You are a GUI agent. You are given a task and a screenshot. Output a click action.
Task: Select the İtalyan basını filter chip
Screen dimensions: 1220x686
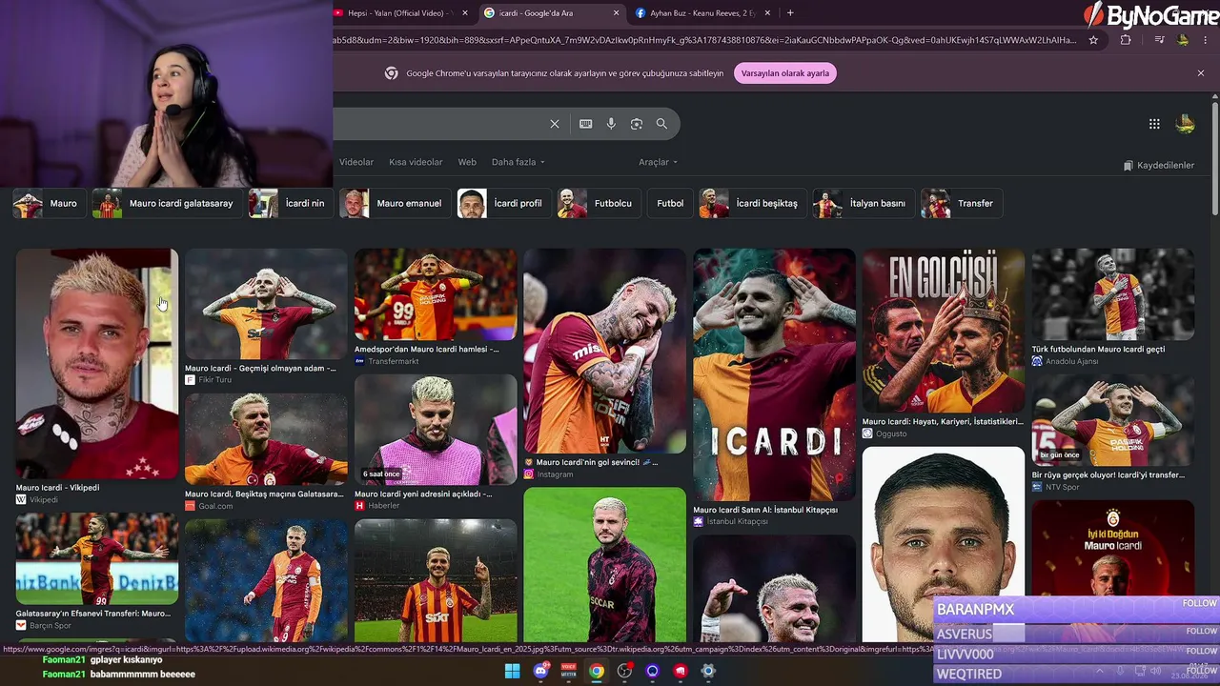click(x=864, y=203)
